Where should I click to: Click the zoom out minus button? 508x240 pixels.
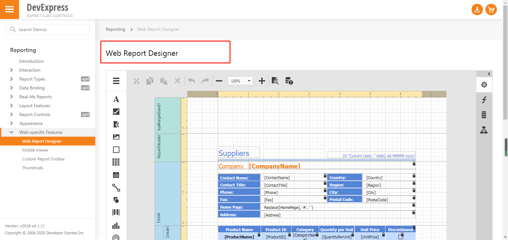(219, 81)
